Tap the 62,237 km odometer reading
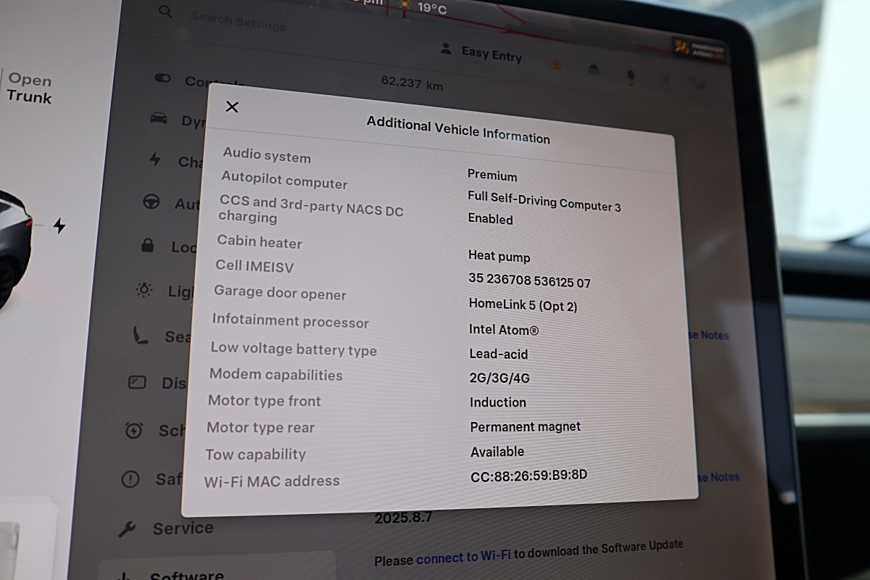Image resolution: width=870 pixels, height=580 pixels. pos(412,83)
